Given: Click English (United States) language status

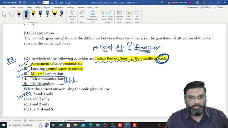Looking at the screenshot, I should click(x=37, y=121).
